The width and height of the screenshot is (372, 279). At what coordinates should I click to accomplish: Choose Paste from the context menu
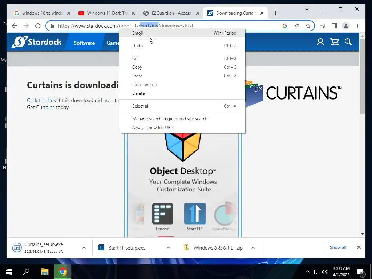[182, 76]
